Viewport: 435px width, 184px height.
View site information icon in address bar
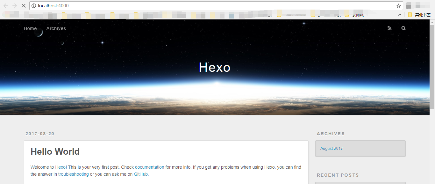(x=34, y=6)
